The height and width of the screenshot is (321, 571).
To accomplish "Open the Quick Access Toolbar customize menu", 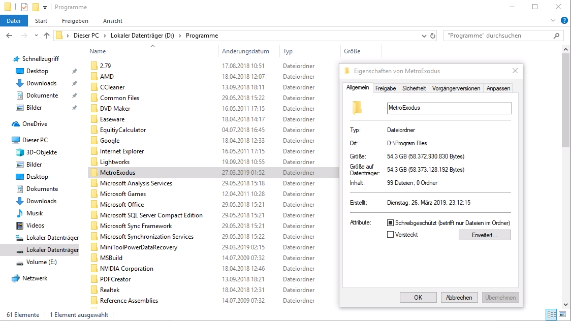I will [x=44, y=7].
